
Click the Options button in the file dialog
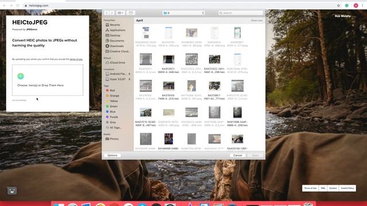(x=112, y=156)
